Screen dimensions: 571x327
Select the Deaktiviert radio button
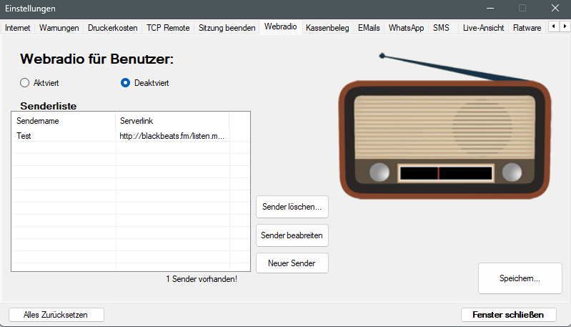click(125, 83)
